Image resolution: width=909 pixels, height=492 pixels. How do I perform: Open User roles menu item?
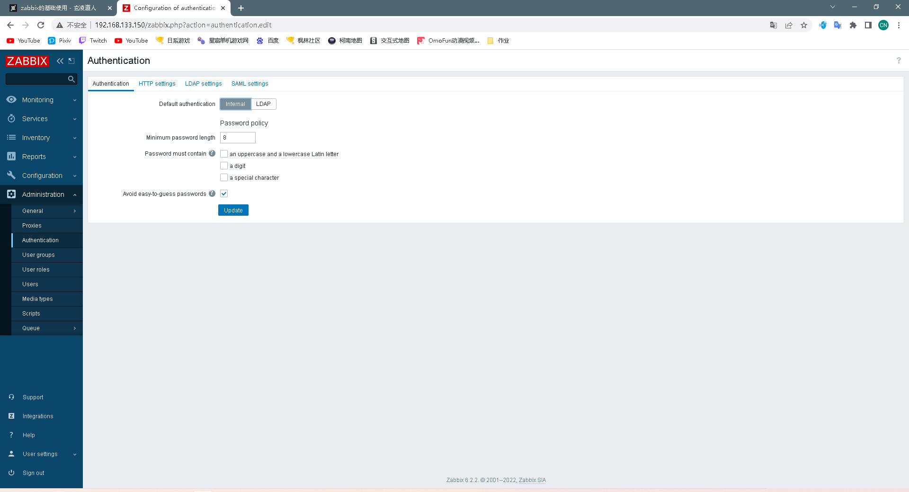pyautogui.click(x=47, y=270)
